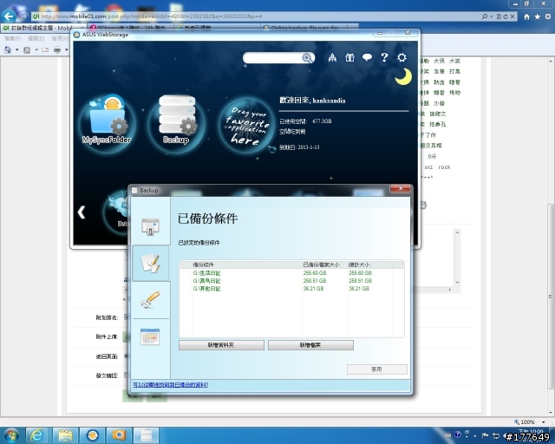Open Internet Explorer from the taskbar
This screenshot has height=444, width=555.
(36, 435)
